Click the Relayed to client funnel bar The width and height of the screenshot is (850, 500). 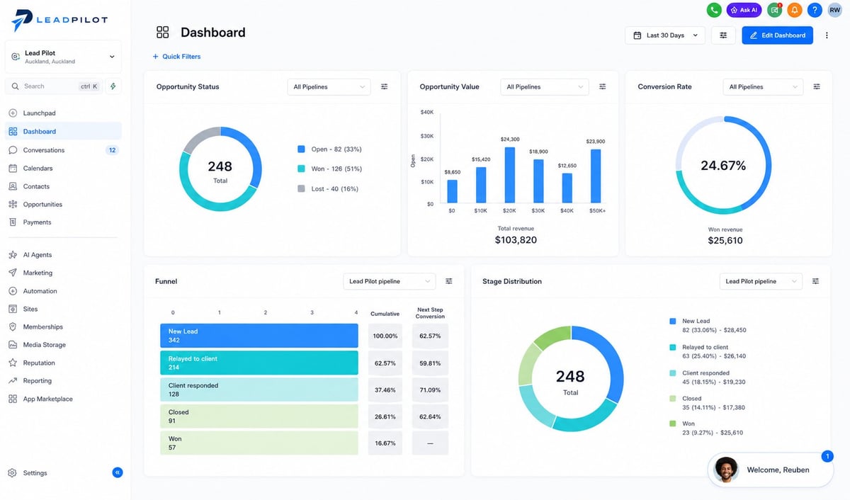(259, 363)
